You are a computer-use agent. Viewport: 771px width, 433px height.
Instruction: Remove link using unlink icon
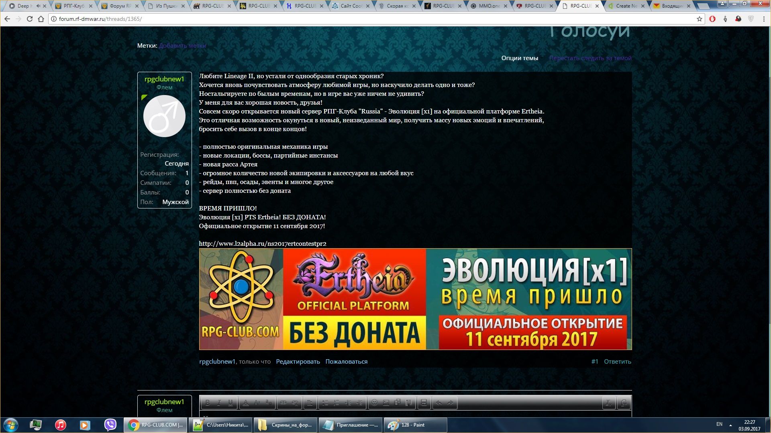click(295, 403)
